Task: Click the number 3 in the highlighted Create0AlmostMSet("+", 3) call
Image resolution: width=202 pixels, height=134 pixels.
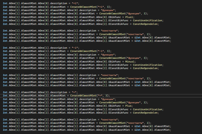Action: [x=106, y=96]
